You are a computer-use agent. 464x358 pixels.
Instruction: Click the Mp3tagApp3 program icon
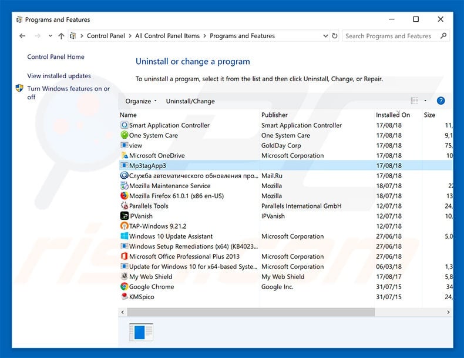125,166
